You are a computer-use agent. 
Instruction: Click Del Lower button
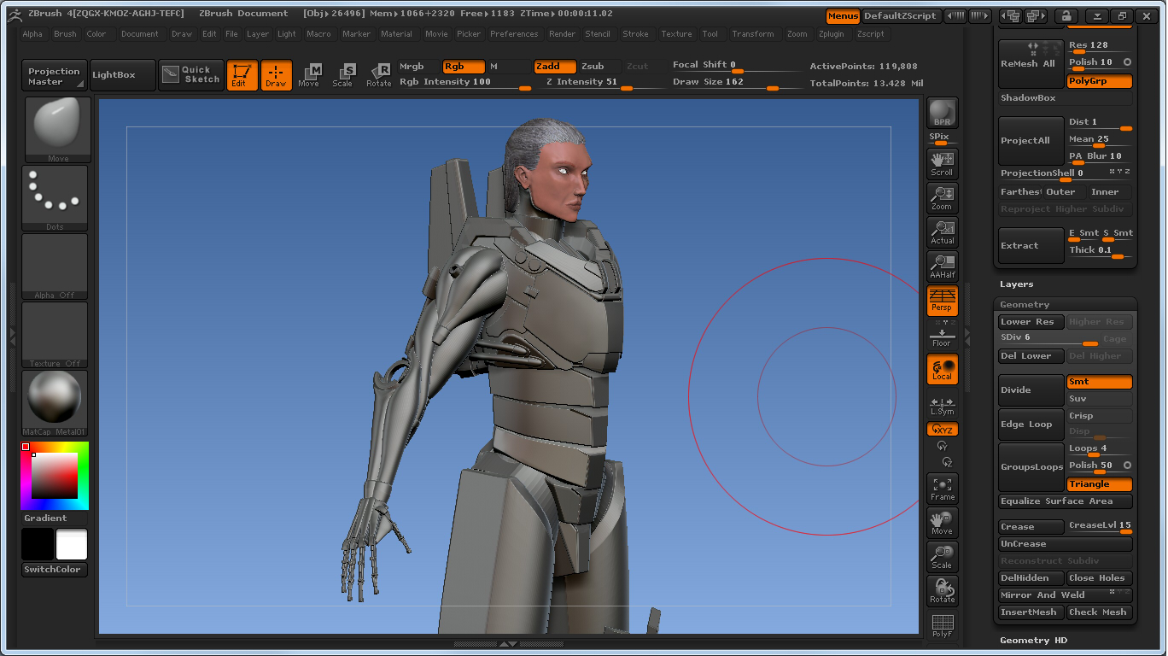click(x=1031, y=356)
